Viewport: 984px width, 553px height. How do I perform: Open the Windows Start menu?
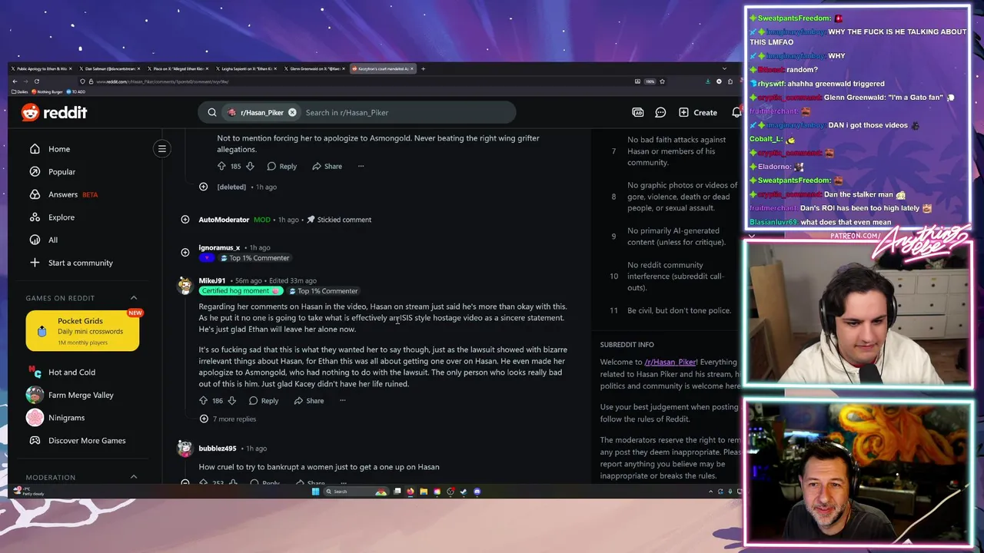pyautogui.click(x=315, y=492)
